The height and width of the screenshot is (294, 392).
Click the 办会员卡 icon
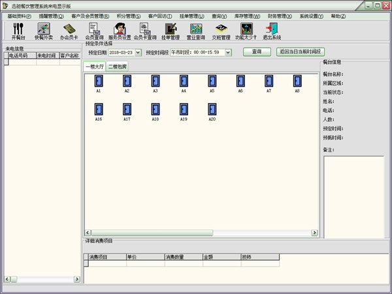69,30
